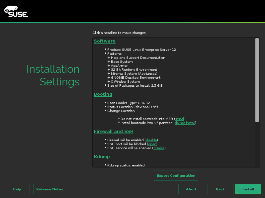The image size is (265, 198).
Task: Open the Software headline settings
Action: (x=105, y=41)
